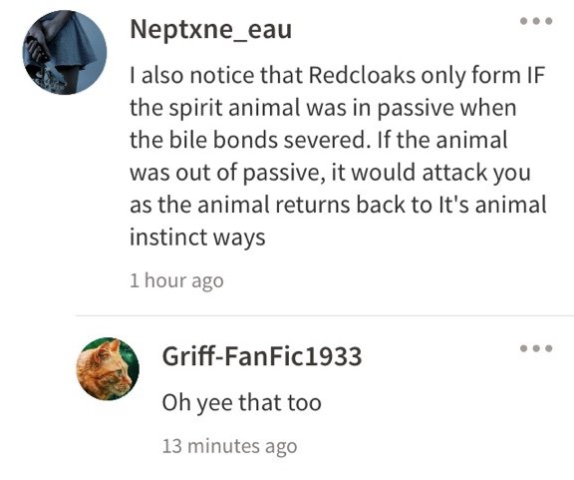Screen dimensions: 574x480
Task: Visit the Neptxne_eau username profile link
Action: (x=211, y=29)
